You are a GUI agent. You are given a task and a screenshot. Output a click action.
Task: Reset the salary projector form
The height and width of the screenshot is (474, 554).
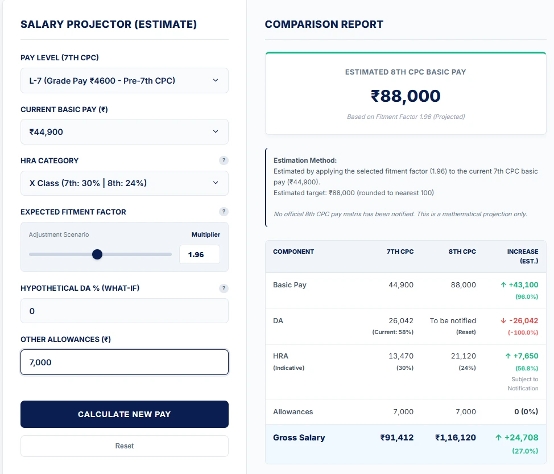[x=124, y=446]
